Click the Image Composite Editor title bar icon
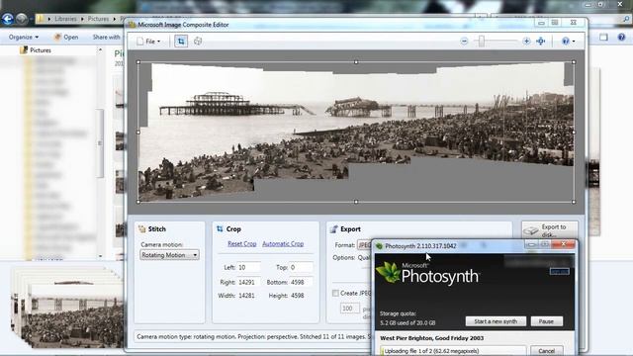633x356 pixels. click(132, 25)
